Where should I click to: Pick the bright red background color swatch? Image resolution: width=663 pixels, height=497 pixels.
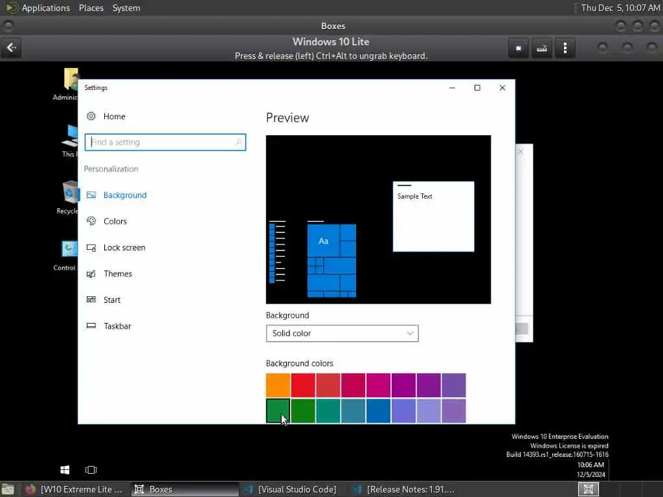[303, 385]
